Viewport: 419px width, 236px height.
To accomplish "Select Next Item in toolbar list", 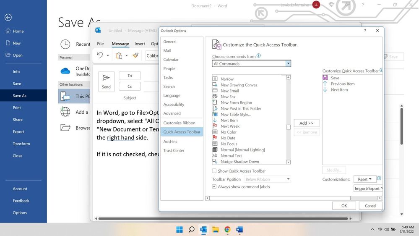I will pyautogui.click(x=339, y=89).
